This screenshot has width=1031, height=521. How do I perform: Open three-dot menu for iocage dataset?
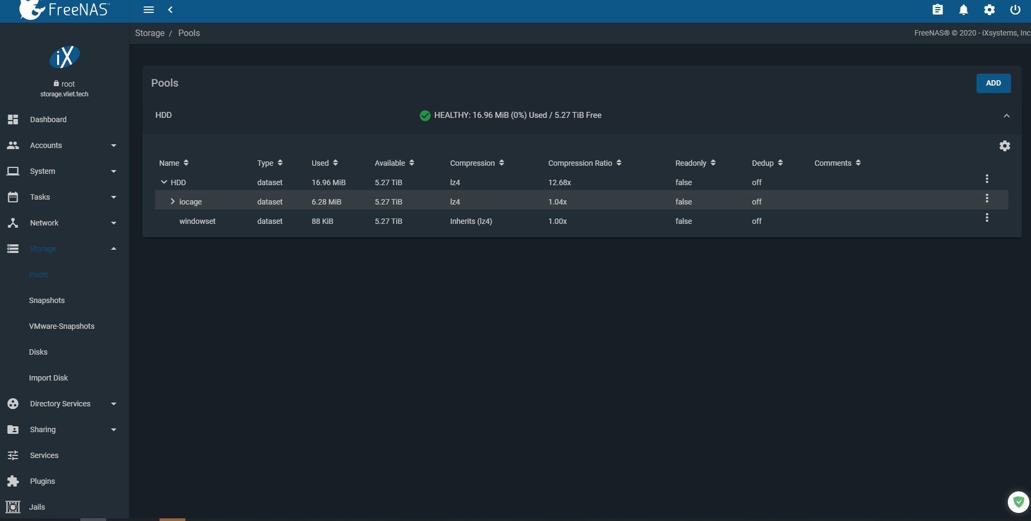(987, 198)
